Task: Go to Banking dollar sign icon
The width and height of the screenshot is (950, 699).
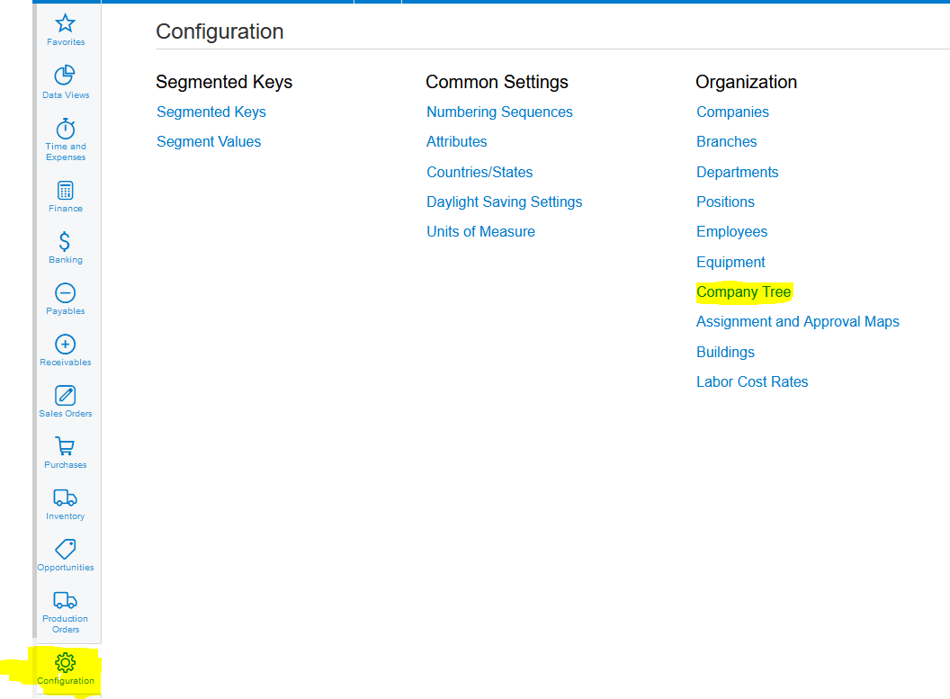Action: tap(66, 242)
